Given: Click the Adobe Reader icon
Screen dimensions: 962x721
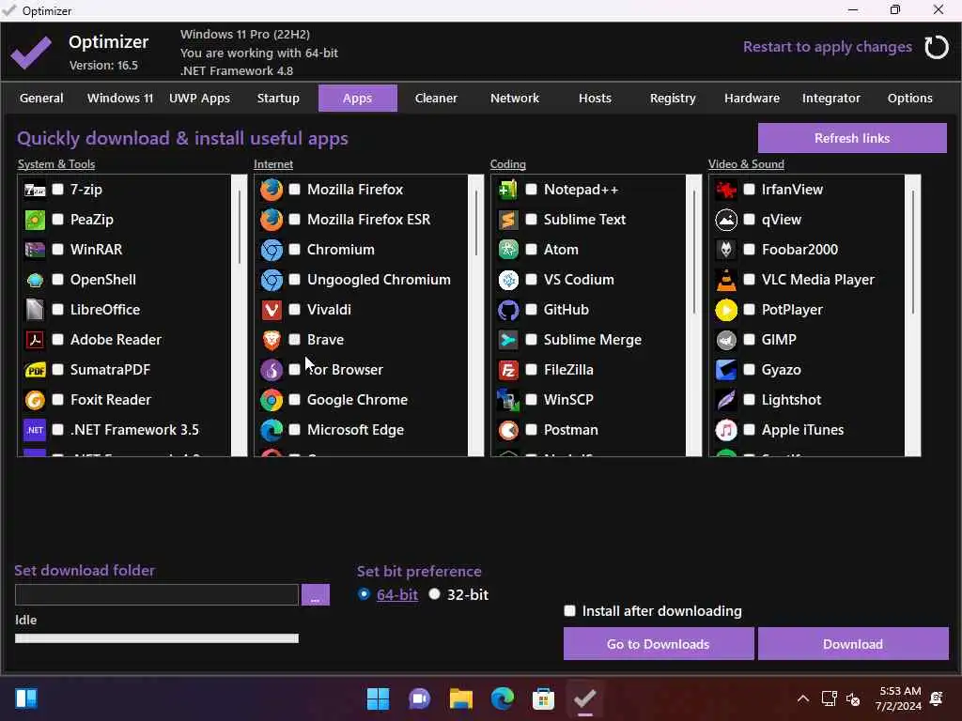Looking at the screenshot, I should (35, 340).
